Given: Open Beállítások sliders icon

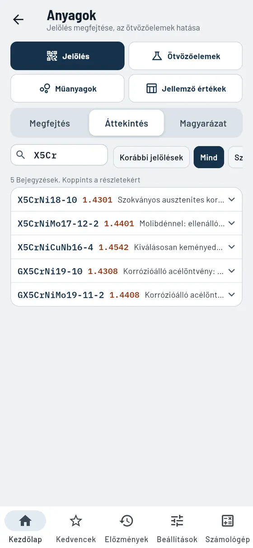Looking at the screenshot, I should coord(177,521).
